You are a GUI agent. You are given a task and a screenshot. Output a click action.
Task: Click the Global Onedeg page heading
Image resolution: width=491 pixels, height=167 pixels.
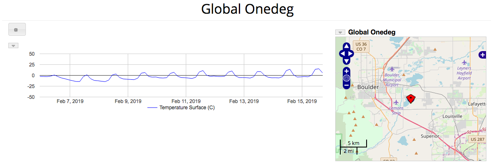247,10
